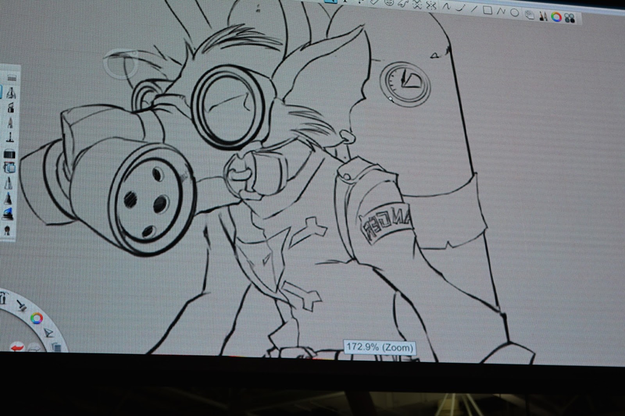Select the blue ringed eraser in brush palette
This screenshot has width=625, height=416.
tap(10, 168)
